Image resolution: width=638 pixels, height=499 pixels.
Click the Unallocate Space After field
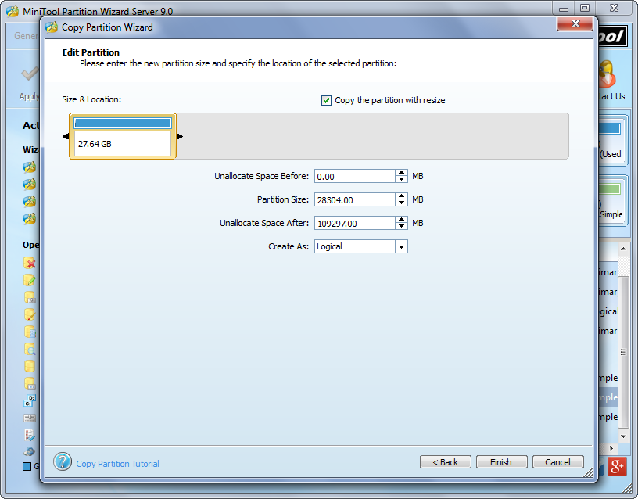click(355, 223)
